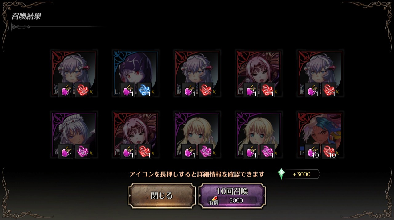Select the first blonde character card
The width and height of the screenshot is (394, 220).
click(x=197, y=135)
